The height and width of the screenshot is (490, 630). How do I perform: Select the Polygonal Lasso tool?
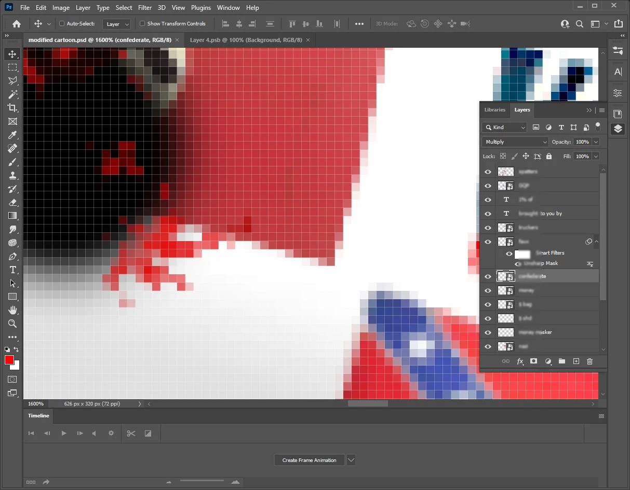point(12,81)
